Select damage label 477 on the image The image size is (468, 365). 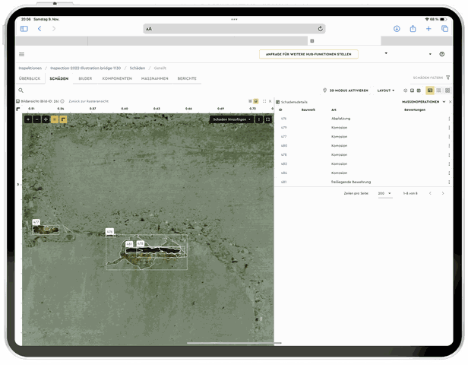(36, 222)
